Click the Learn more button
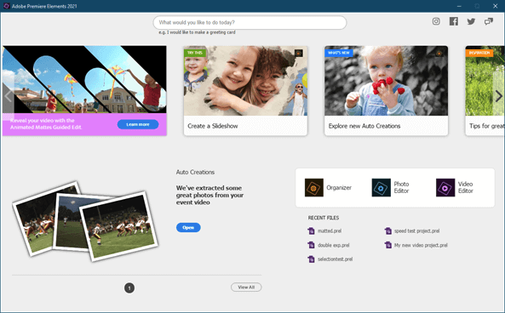Screen dimensions: 505x313 point(138,124)
